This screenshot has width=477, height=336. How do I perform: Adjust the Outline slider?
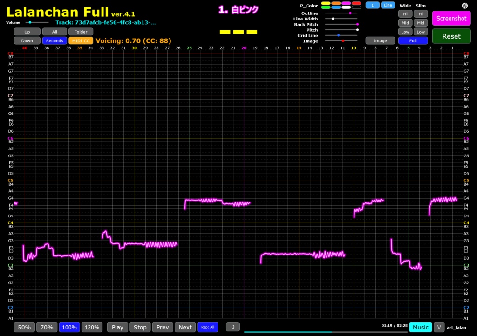point(341,13)
